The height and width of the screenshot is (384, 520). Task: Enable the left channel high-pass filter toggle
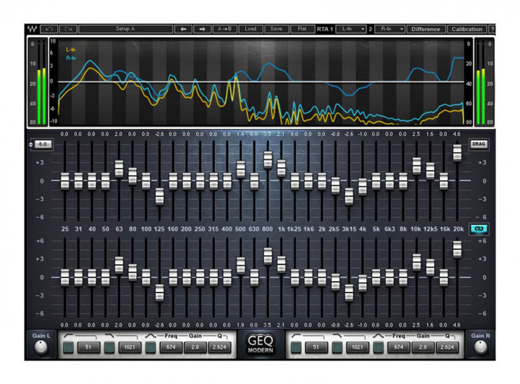pos(68,347)
